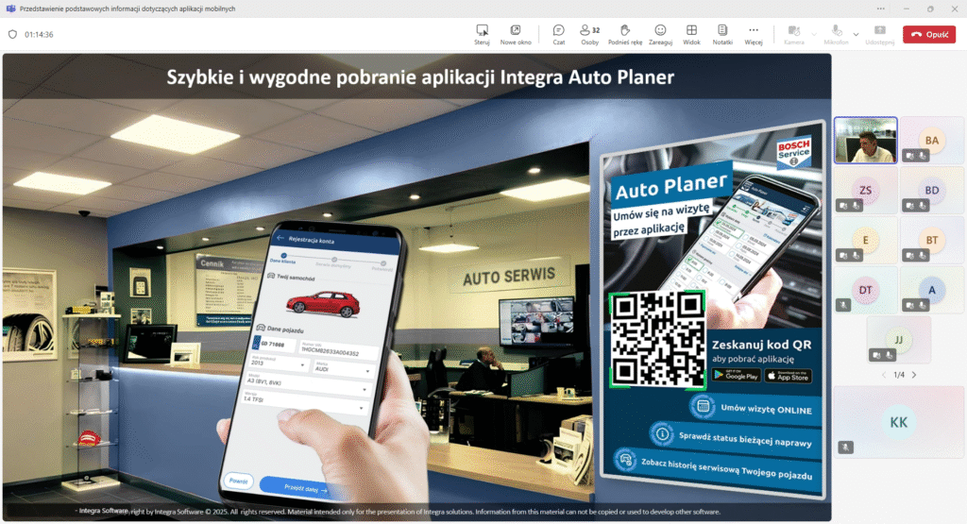Image resolution: width=967 pixels, height=524 pixels.
Task: Click the participants page indicator 1/4
Action: [899, 375]
